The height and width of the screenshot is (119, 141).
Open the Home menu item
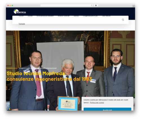(21, 16)
